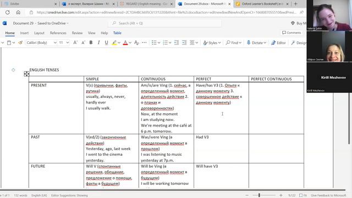Screen dimensions: 352x198
Task: Toggle Italic formatting
Action: point(98,43)
